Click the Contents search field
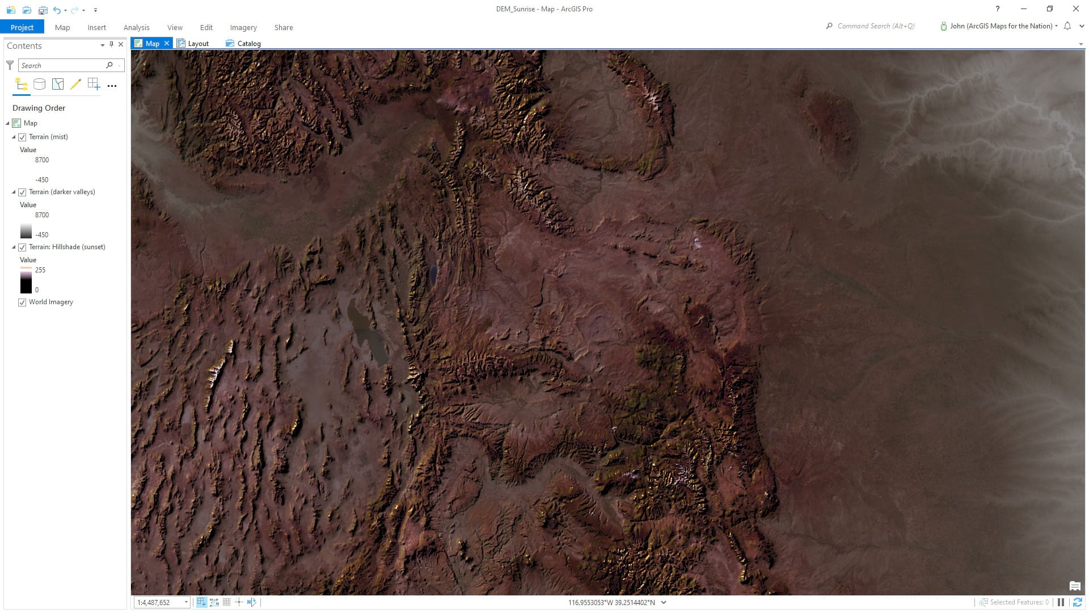The image size is (1089, 613). (x=62, y=65)
